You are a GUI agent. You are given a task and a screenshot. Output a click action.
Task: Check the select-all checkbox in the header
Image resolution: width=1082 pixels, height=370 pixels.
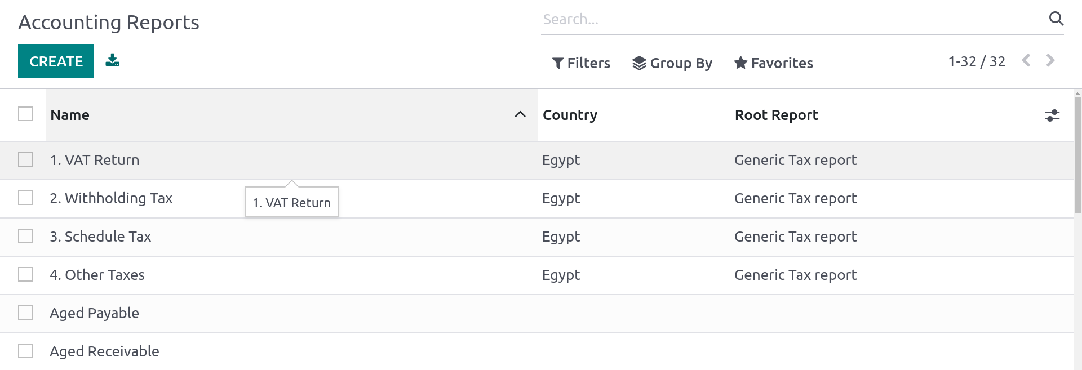pos(25,114)
